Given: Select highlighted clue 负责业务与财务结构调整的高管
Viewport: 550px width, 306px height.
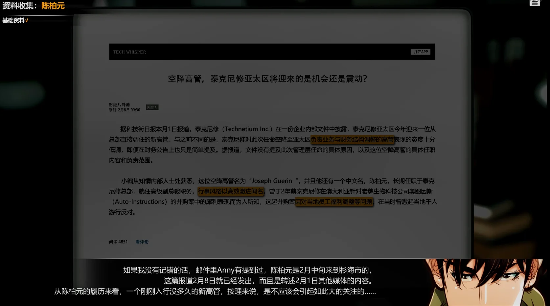Looking at the screenshot, I should tap(352, 140).
